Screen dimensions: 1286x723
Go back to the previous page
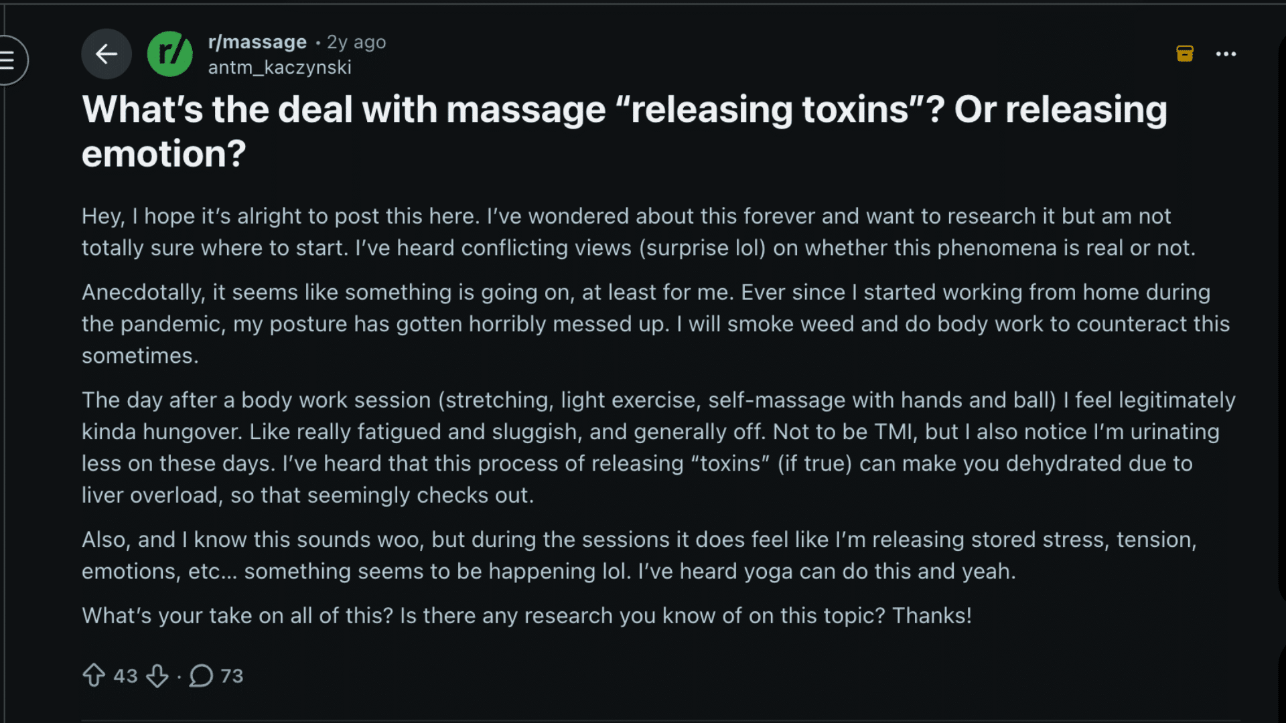click(106, 54)
